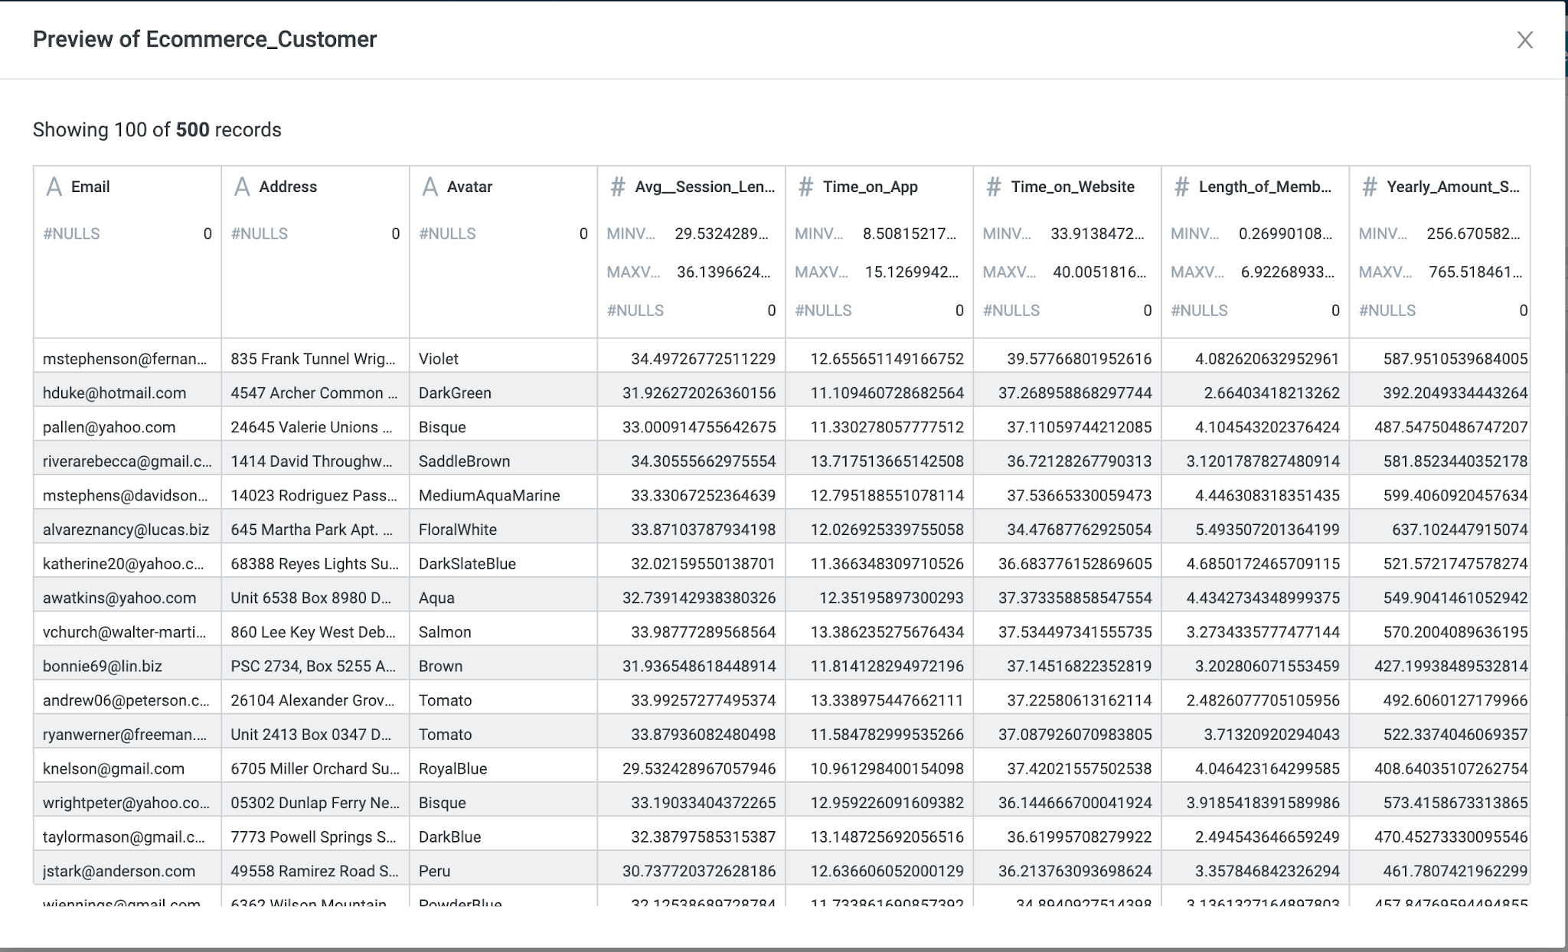Click the RoyalBlue avatar cell
1568x952 pixels.
click(x=452, y=768)
